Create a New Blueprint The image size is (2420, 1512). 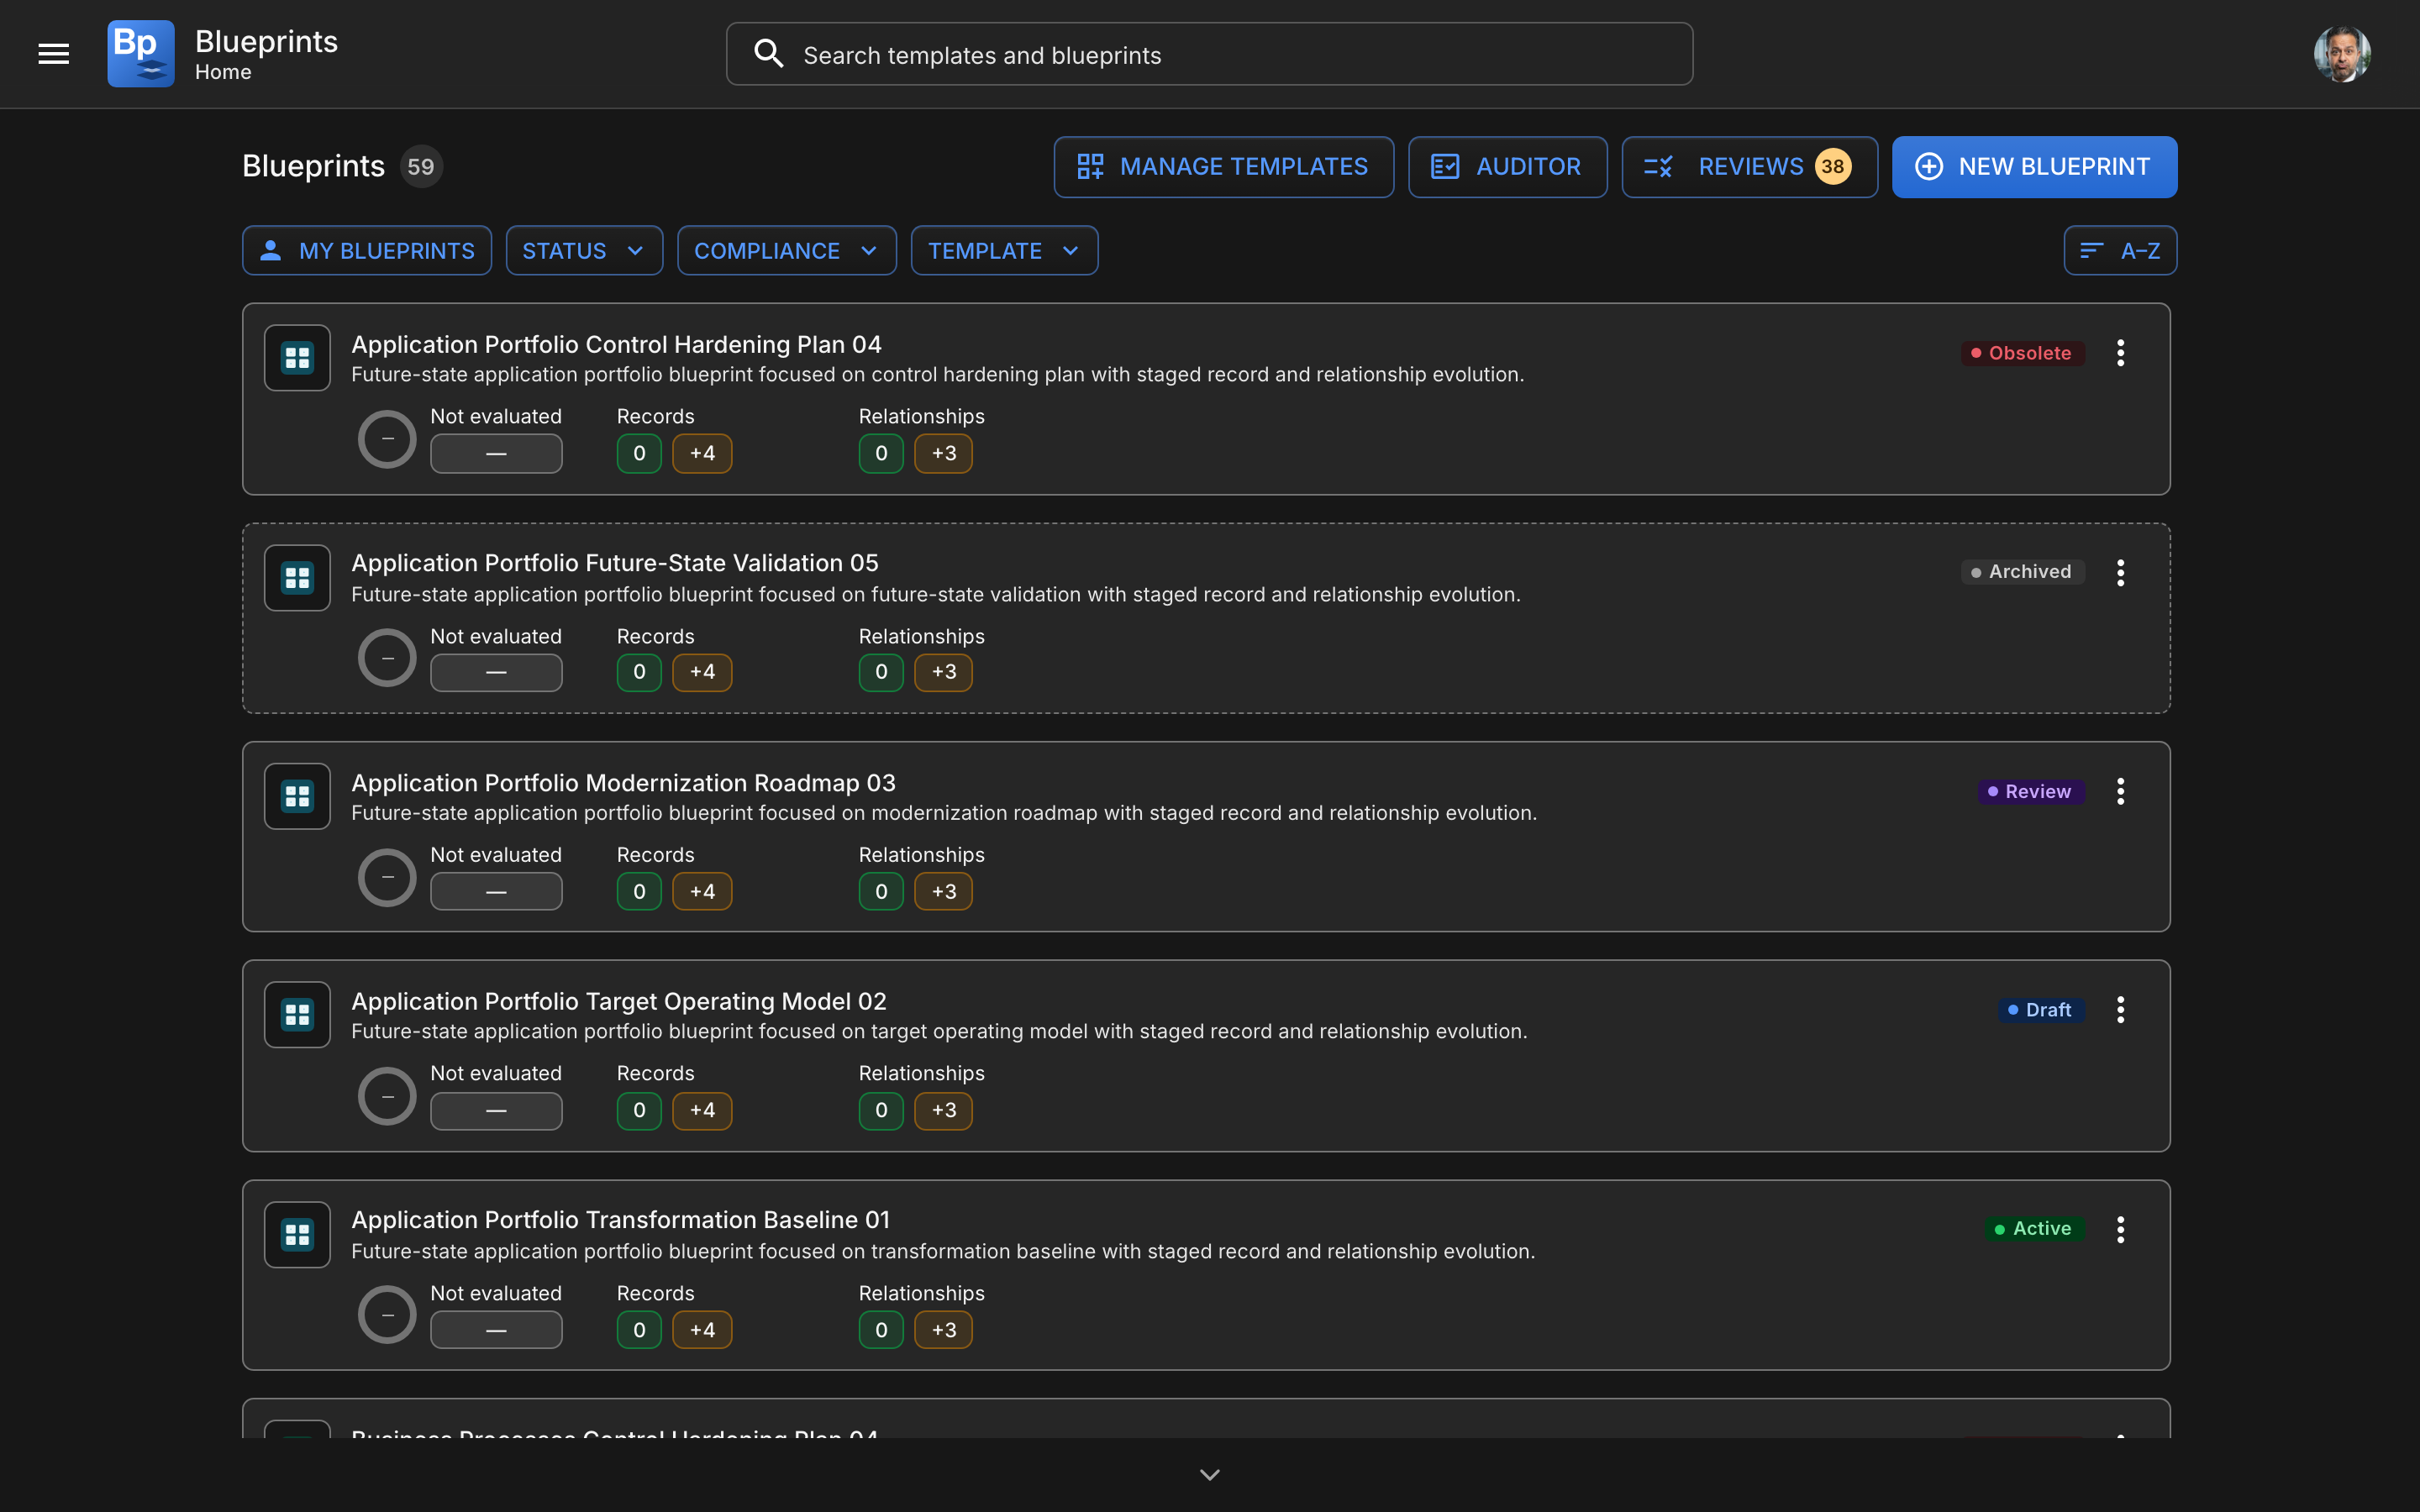pos(2034,167)
